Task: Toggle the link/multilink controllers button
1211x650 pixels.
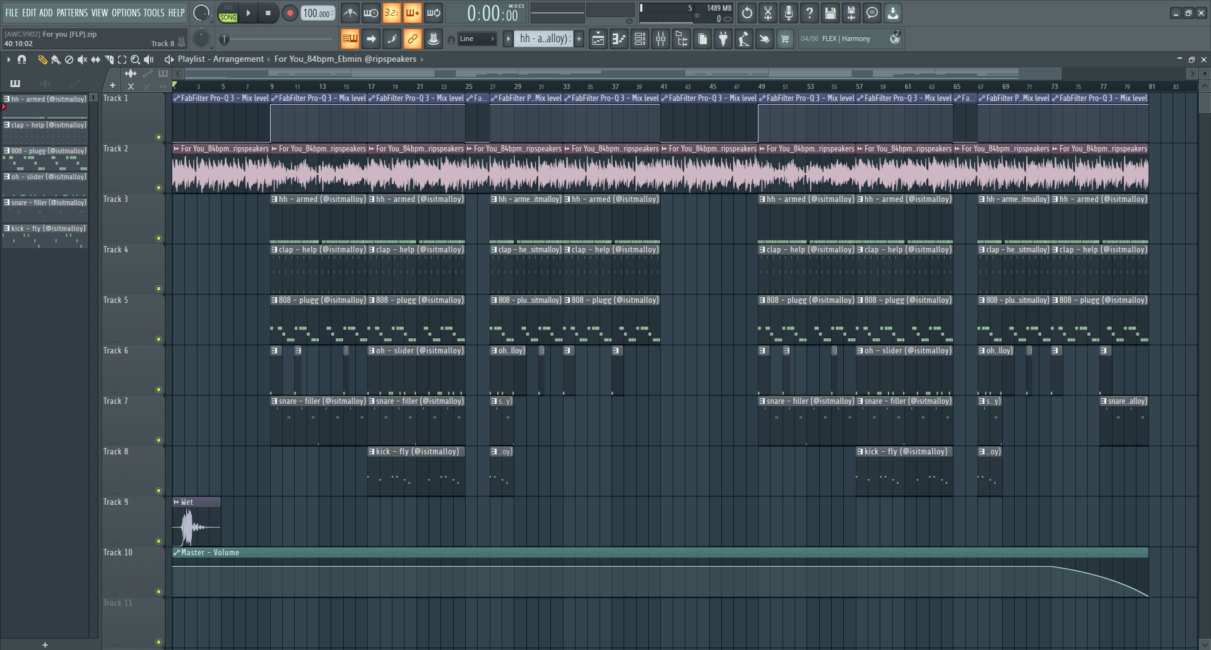Action: (412, 39)
